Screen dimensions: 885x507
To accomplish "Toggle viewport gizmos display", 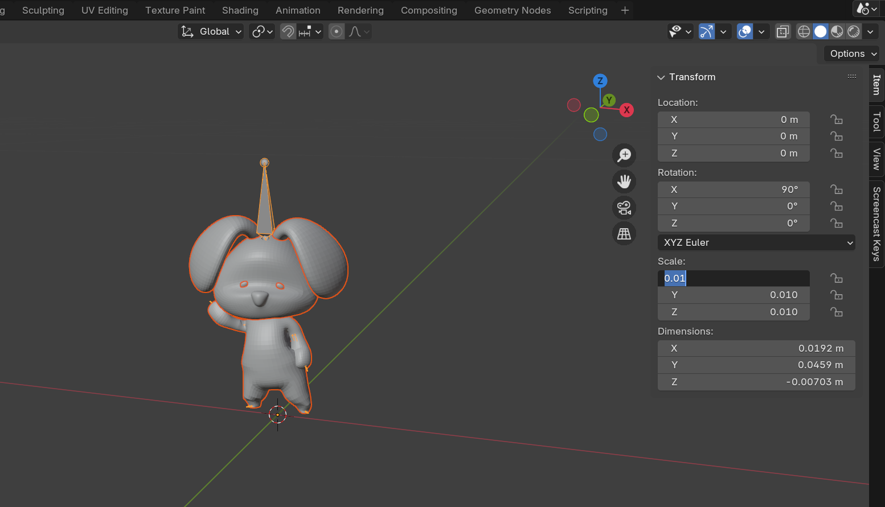I will (707, 32).
